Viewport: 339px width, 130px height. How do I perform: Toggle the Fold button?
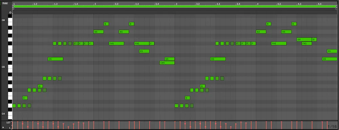click(5, 3)
